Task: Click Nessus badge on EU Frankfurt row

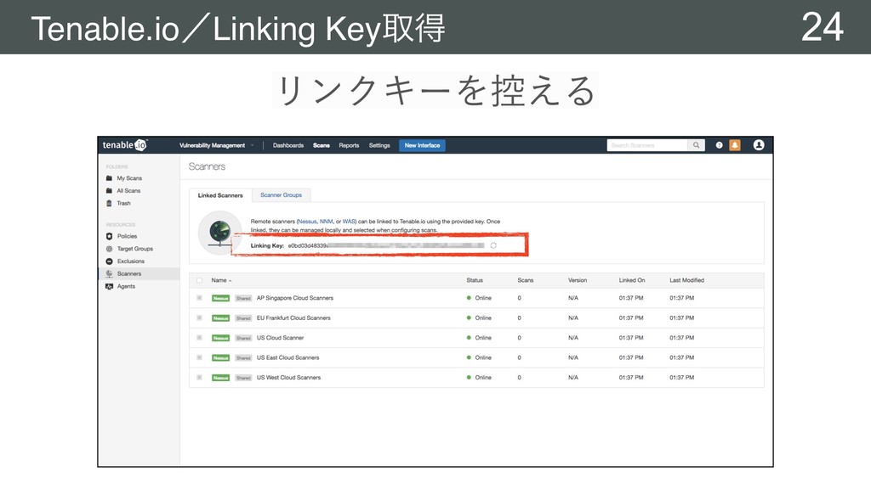Action: point(220,318)
